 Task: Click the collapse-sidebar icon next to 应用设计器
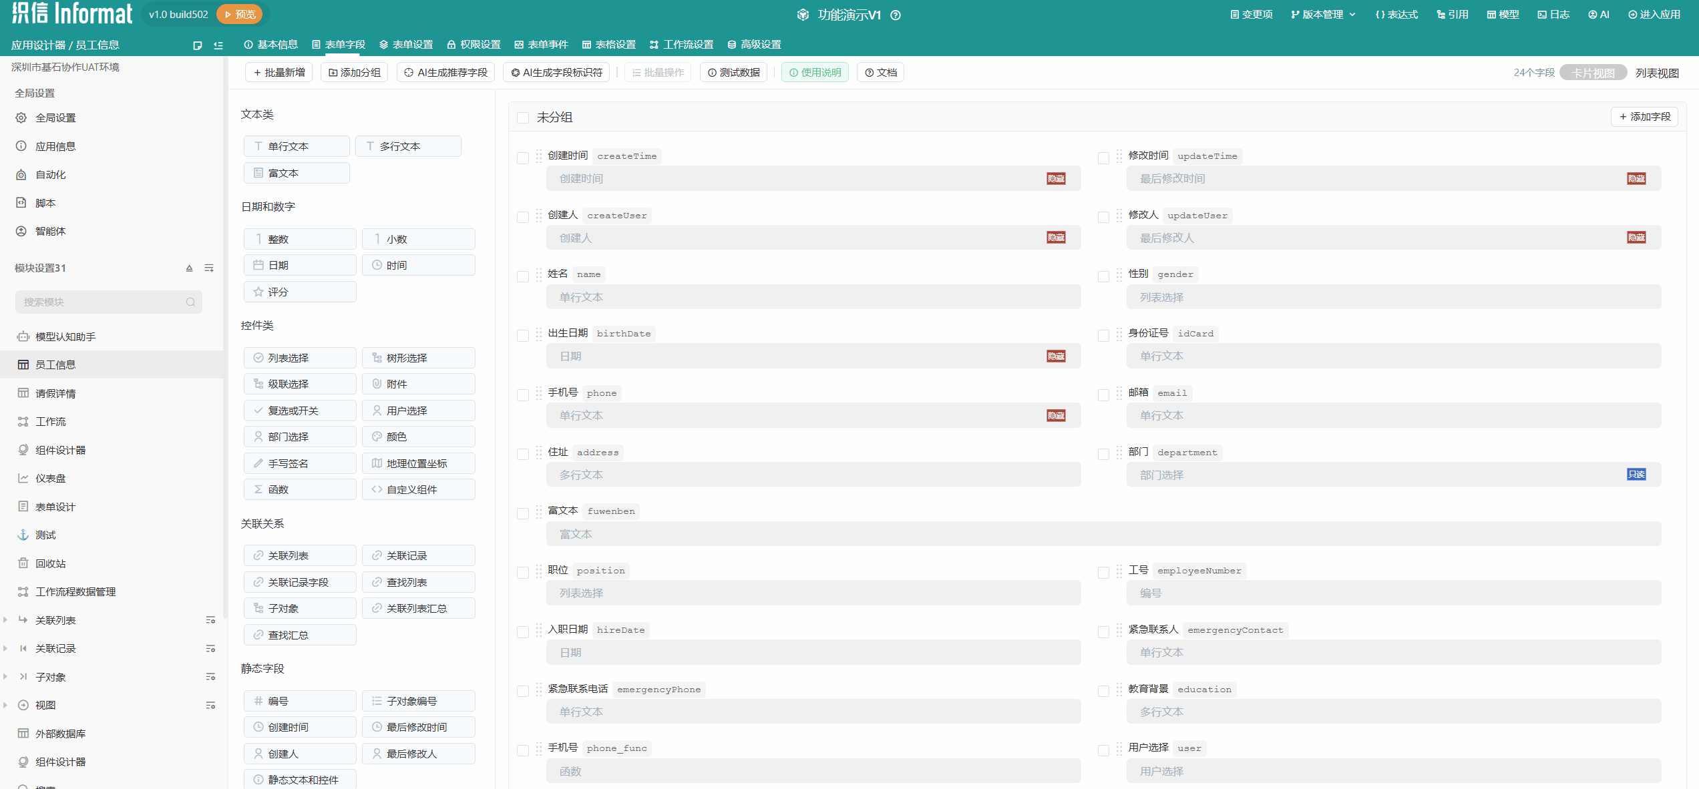[x=218, y=45]
